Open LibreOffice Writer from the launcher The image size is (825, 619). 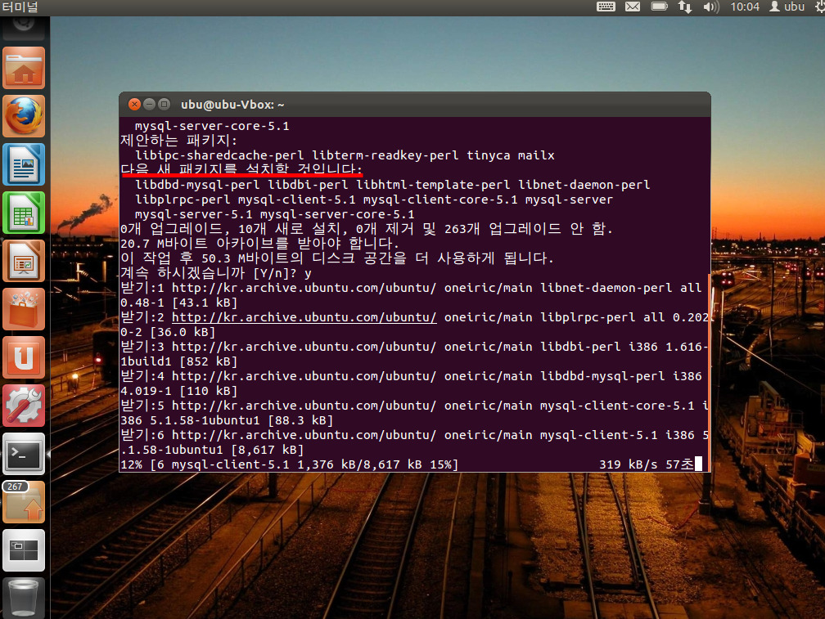click(24, 164)
